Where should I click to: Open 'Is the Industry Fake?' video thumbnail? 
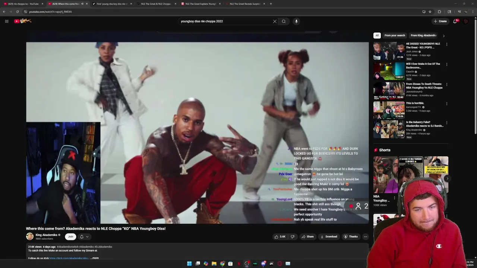[389, 129]
